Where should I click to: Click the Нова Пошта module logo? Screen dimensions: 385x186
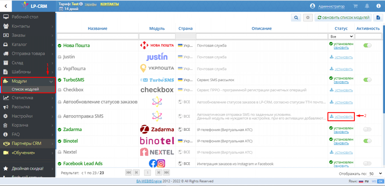click(x=157, y=45)
